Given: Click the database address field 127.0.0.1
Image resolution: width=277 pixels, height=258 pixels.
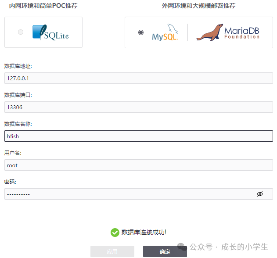Looking at the screenshot, I should point(139,78).
